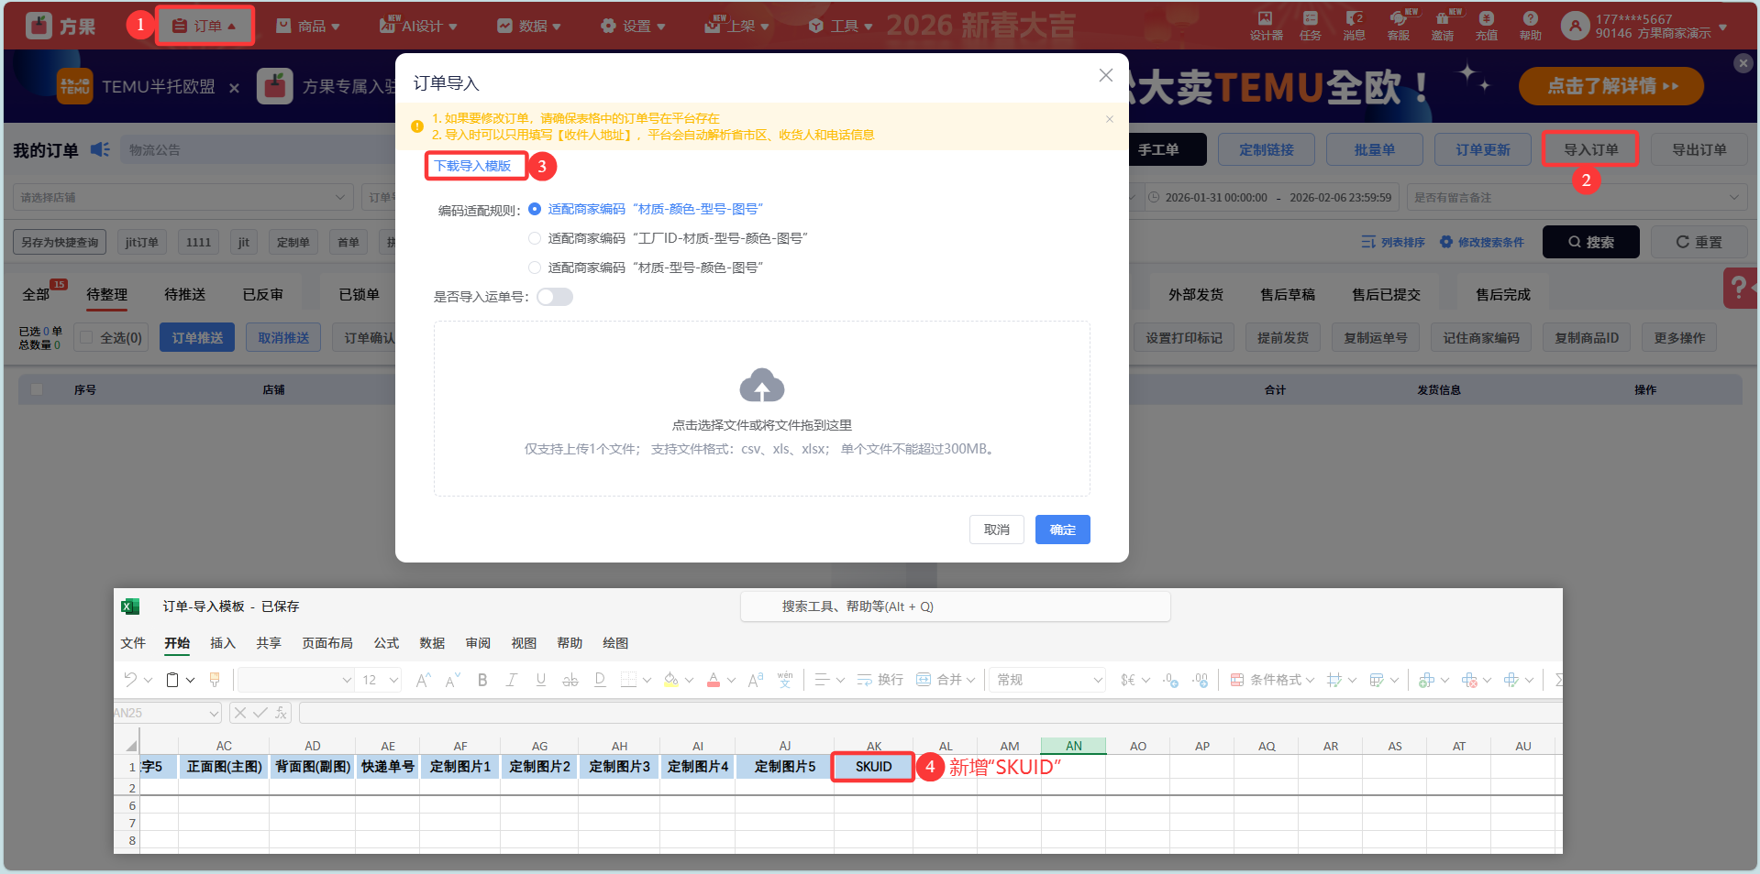1760x874 pixels.
Task: Open 消息 messages icon in the top bar
Action: [1354, 25]
